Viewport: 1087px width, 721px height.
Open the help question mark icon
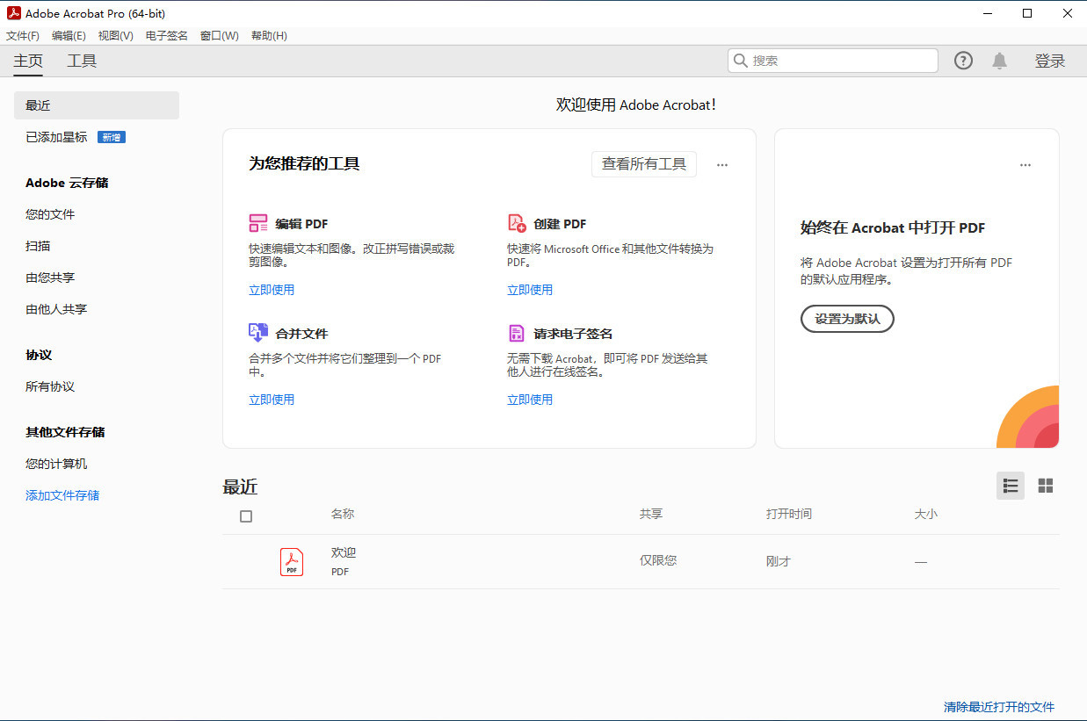click(x=963, y=60)
